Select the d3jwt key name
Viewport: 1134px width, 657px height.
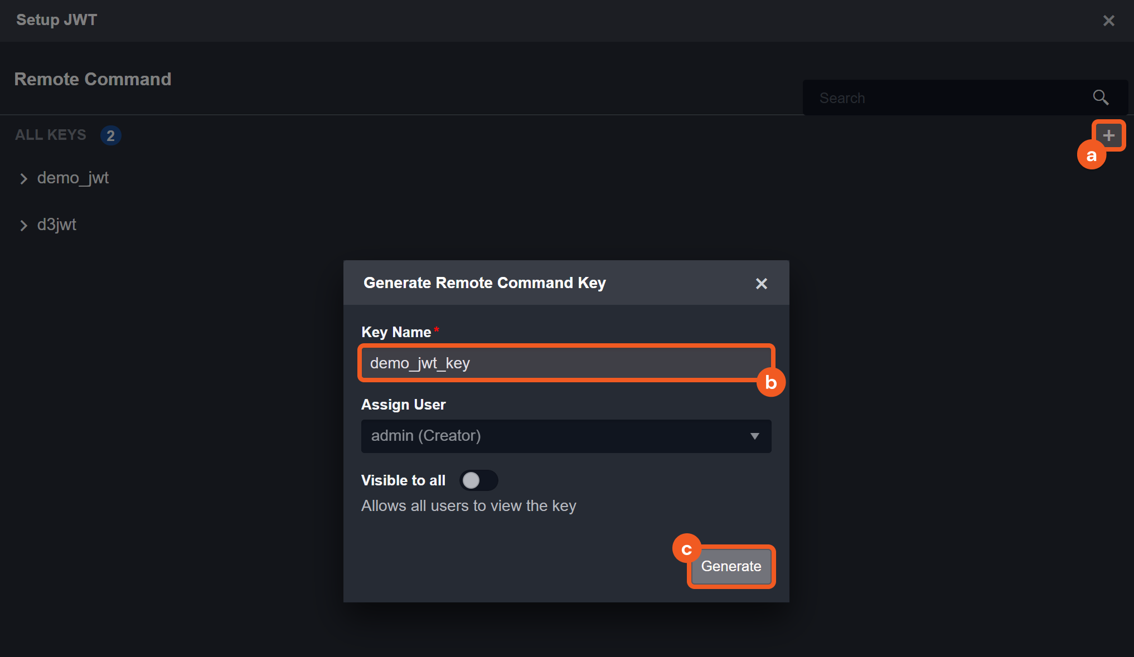[57, 225]
